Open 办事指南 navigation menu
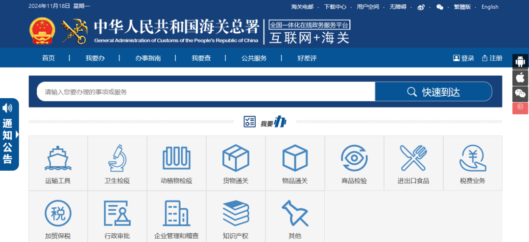 click(148, 58)
